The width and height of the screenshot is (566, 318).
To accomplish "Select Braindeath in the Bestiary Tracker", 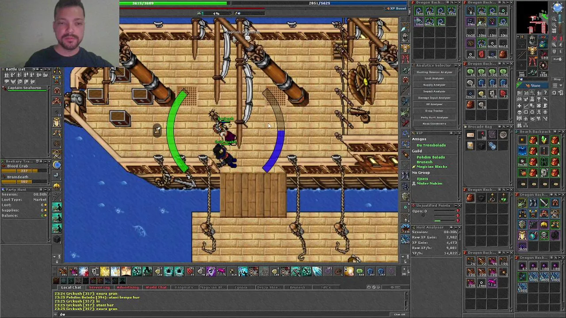I will (x=18, y=177).
